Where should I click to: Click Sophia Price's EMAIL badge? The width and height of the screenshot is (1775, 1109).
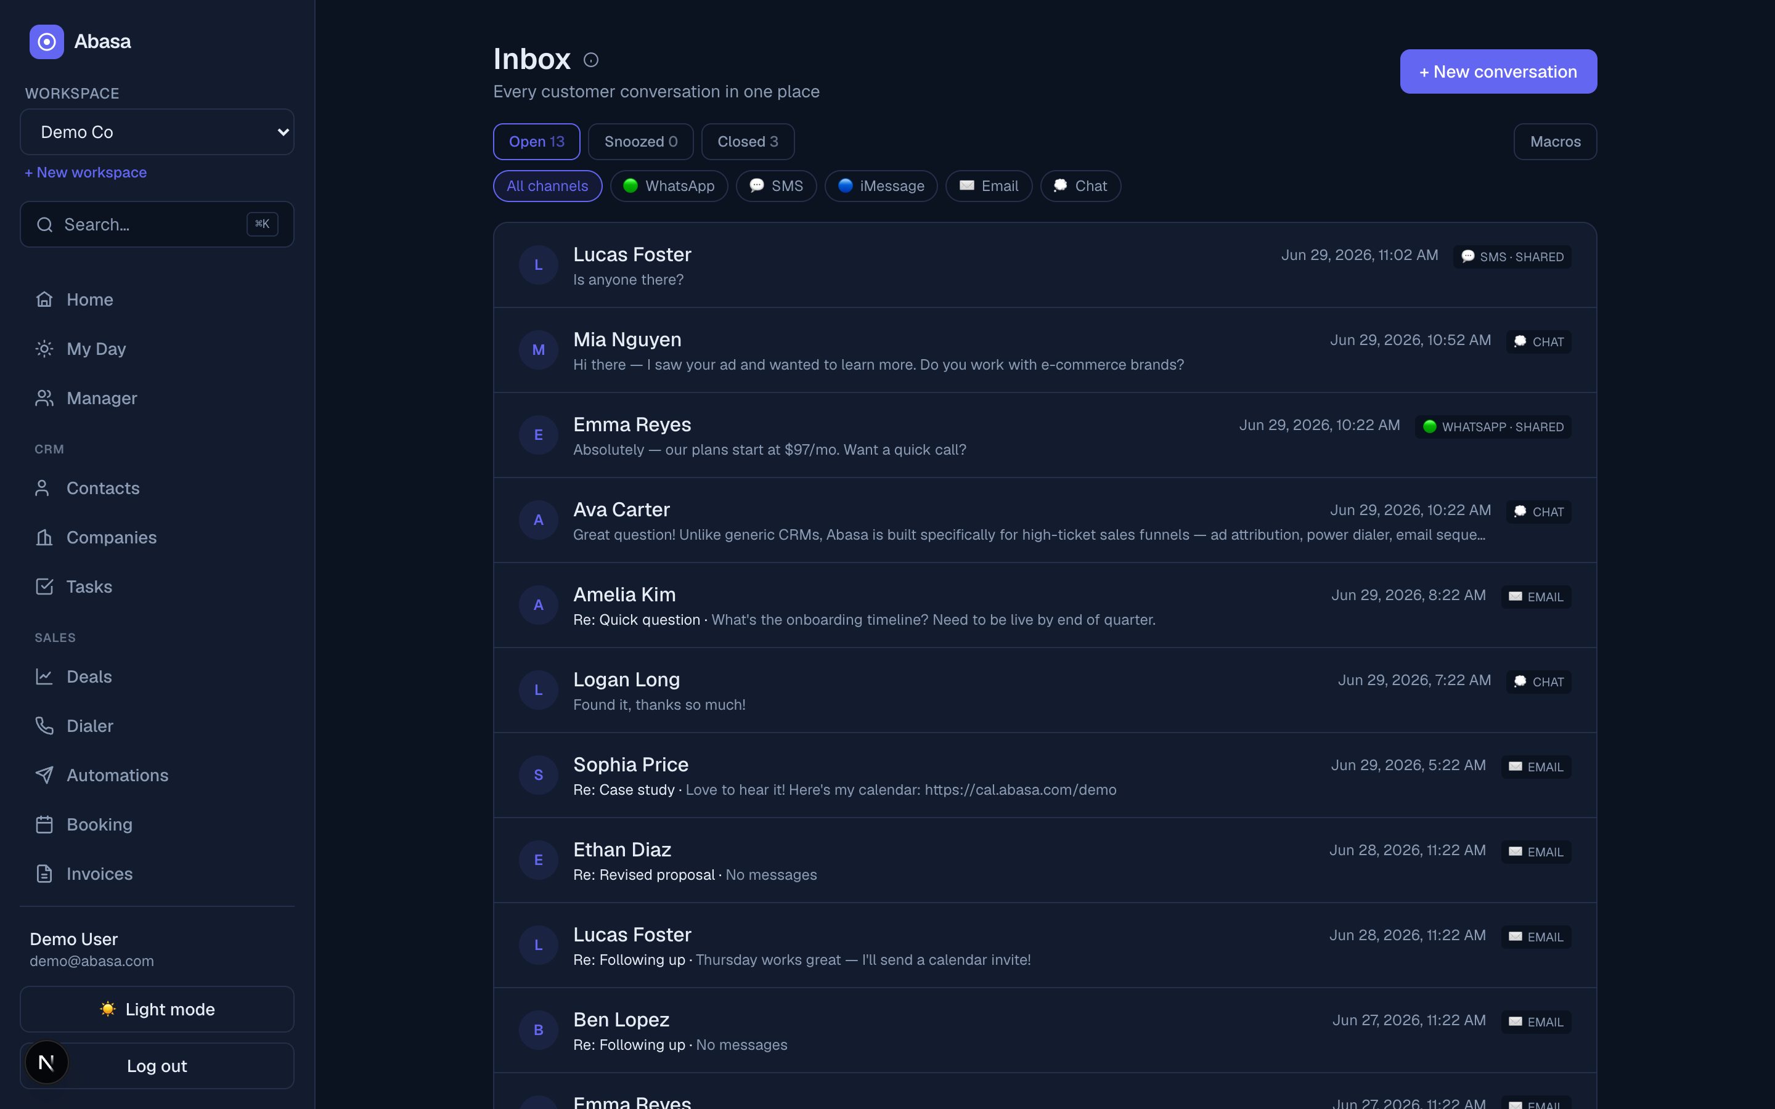[1536, 767]
